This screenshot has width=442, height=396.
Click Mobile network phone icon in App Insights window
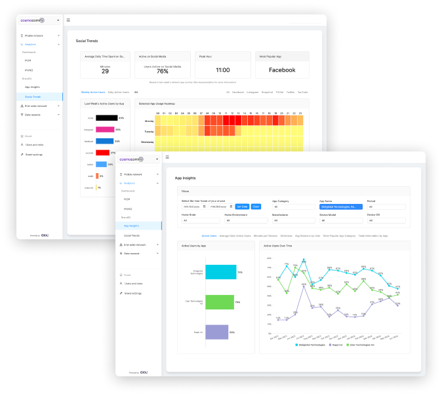click(x=121, y=174)
